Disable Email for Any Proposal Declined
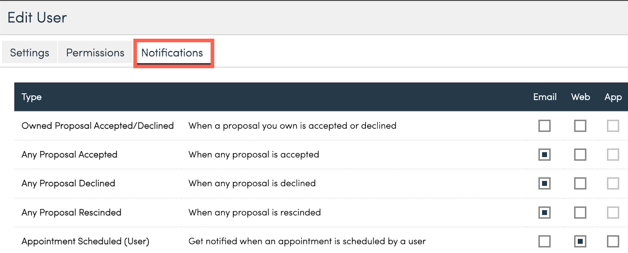Viewport: 628px width, 253px height. 544,183
